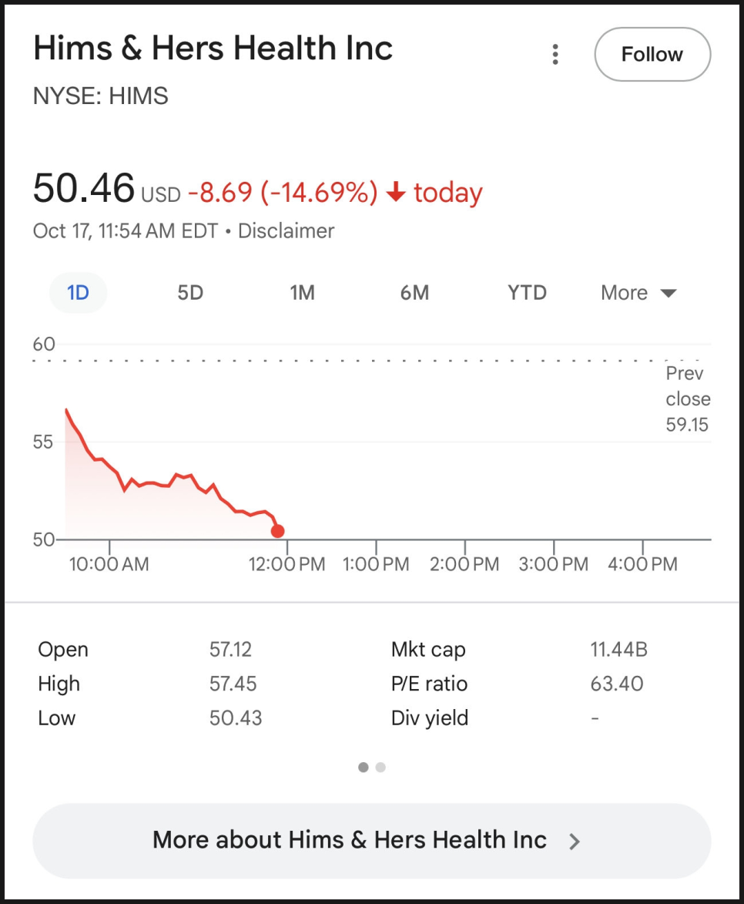The width and height of the screenshot is (744, 904).
Task: Go to the first stats page dot
Action: 364,768
